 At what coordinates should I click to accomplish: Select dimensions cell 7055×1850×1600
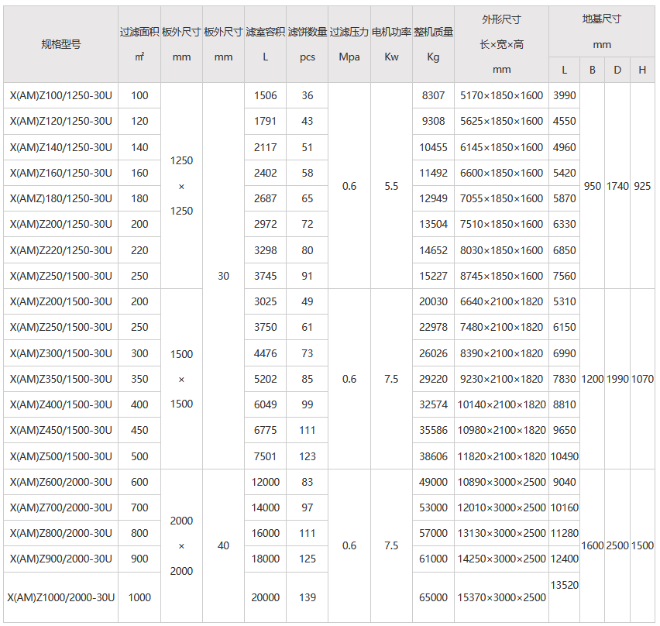pyautogui.click(x=501, y=198)
